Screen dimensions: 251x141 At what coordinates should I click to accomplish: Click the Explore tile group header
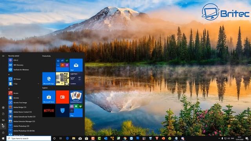pos(45,88)
